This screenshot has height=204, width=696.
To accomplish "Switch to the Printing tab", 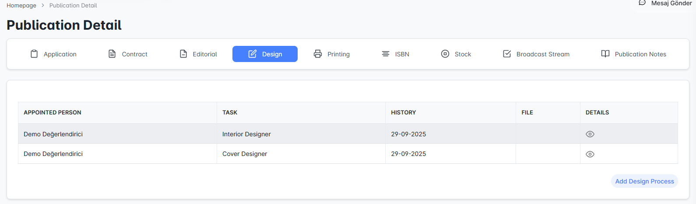I will point(338,54).
